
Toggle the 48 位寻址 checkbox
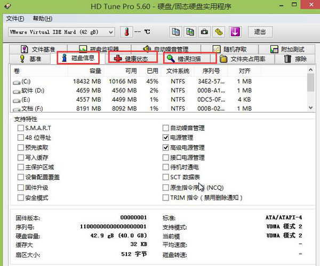pos(21,138)
